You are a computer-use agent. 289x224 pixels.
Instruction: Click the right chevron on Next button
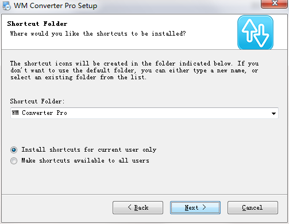pos(204,207)
